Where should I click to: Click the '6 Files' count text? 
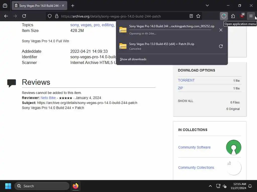235,102
